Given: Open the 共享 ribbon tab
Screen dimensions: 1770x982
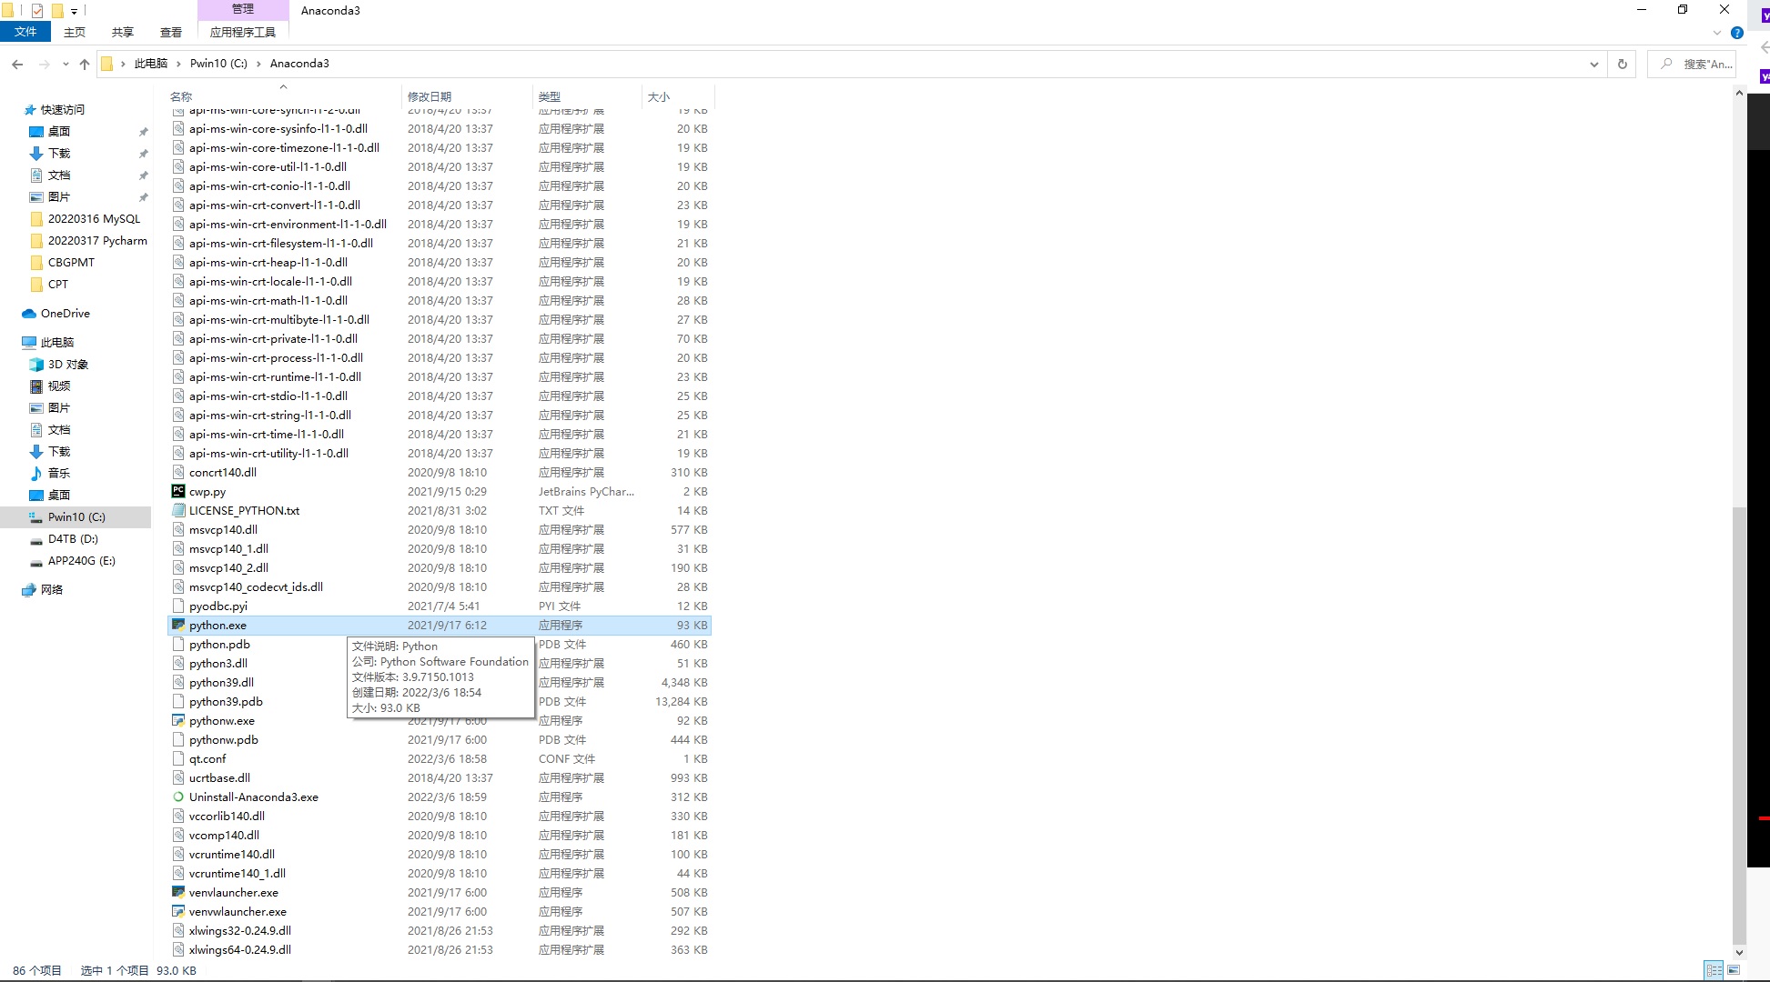Looking at the screenshot, I should point(123,32).
